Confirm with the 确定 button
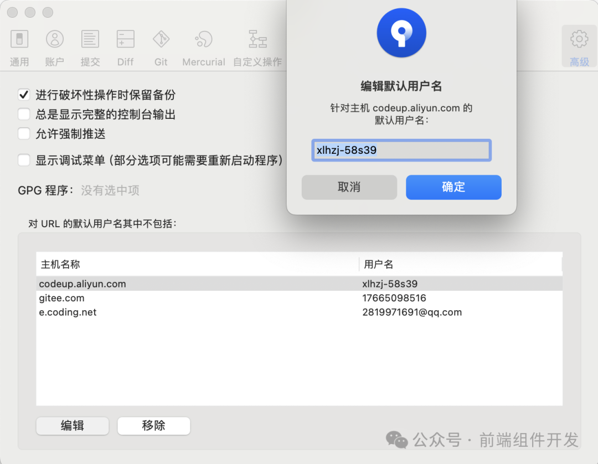 453,187
